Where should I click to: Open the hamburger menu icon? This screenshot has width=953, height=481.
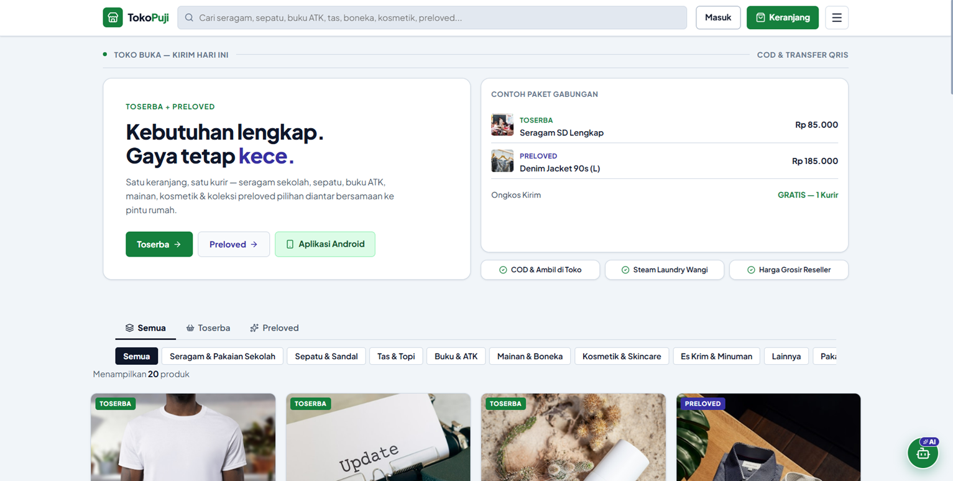(837, 17)
